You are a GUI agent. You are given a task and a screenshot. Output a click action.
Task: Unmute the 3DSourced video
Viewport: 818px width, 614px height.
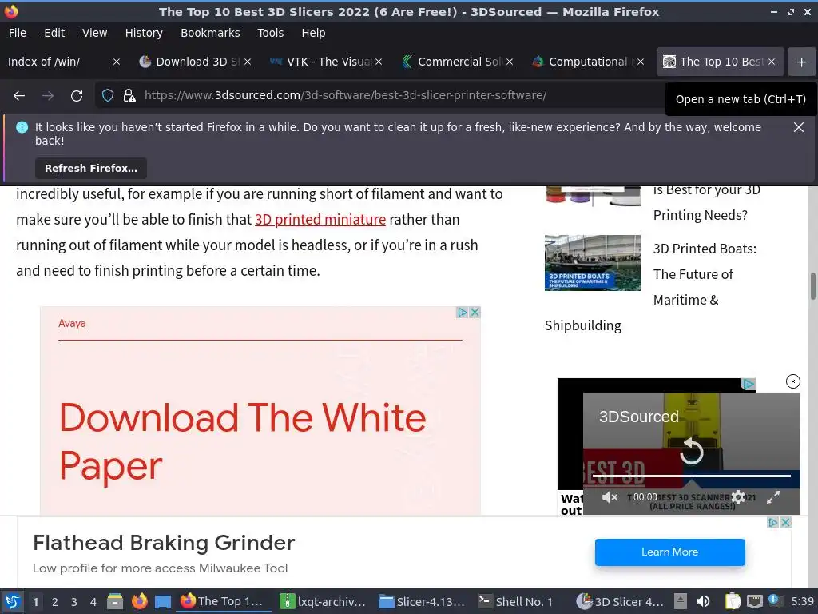click(x=610, y=497)
